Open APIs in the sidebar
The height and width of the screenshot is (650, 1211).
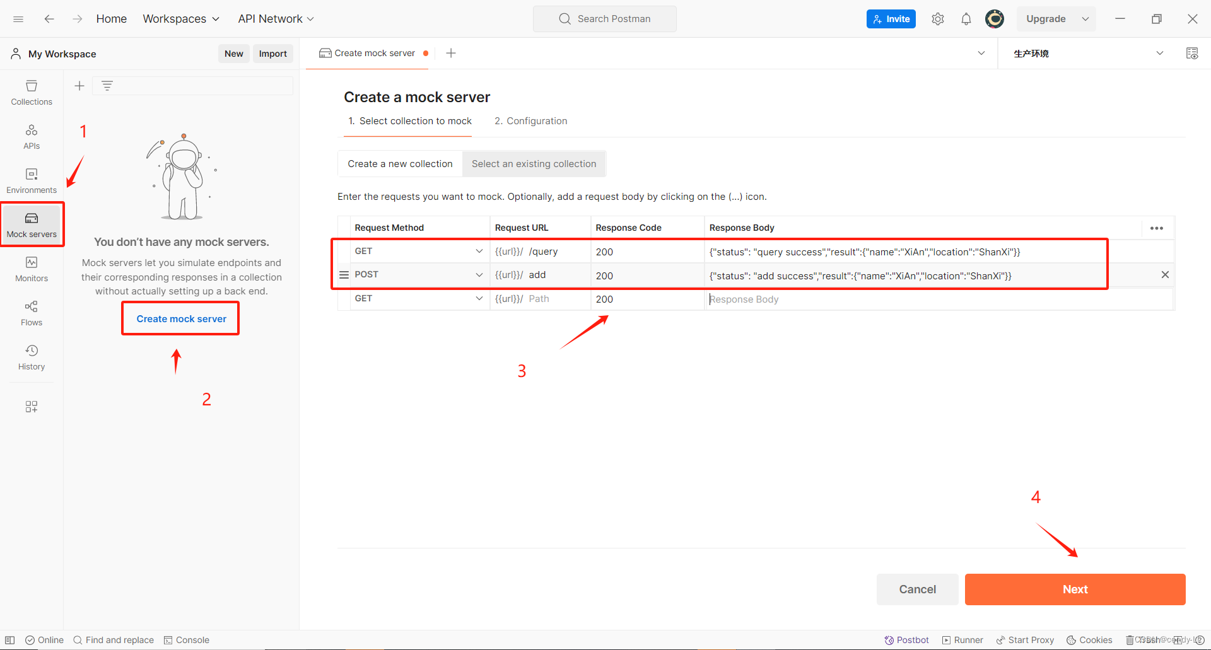[32, 137]
